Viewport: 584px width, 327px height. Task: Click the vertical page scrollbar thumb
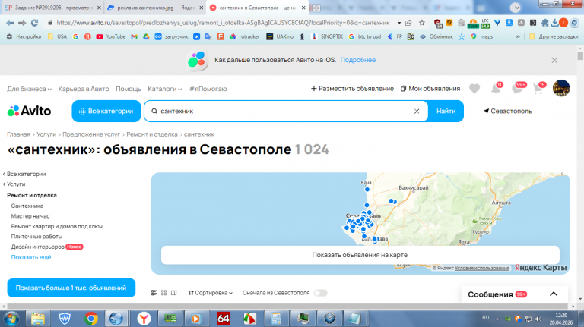[x=580, y=56]
